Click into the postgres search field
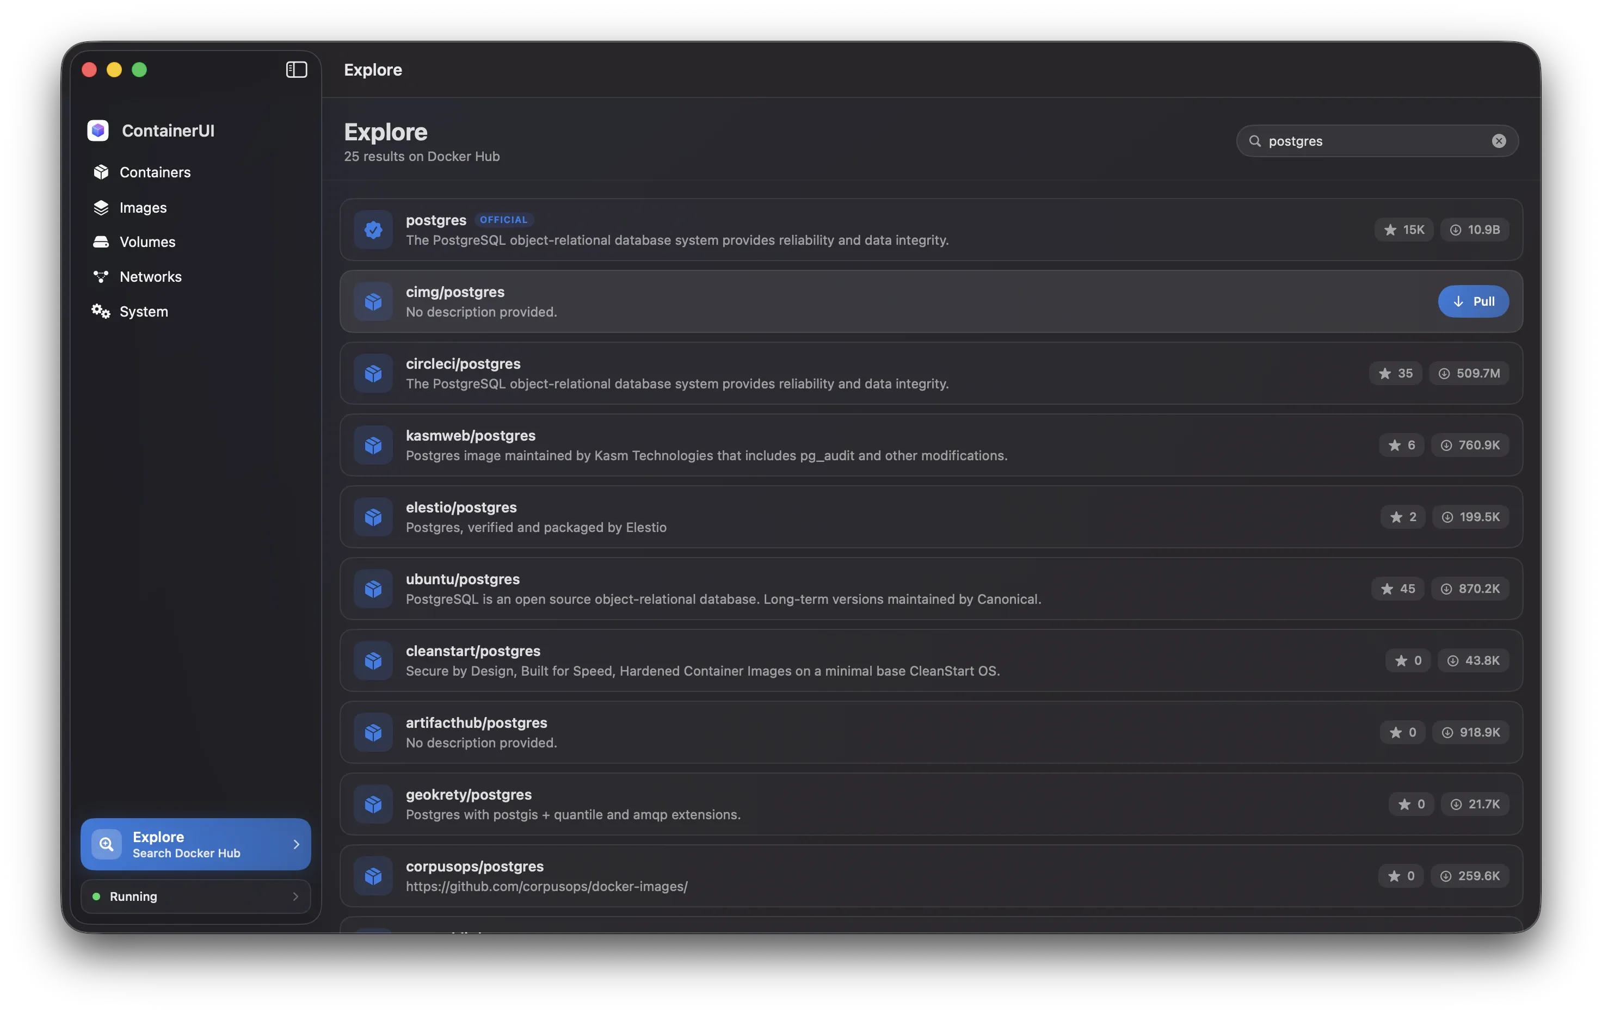The width and height of the screenshot is (1602, 1014). (1377, 141)
